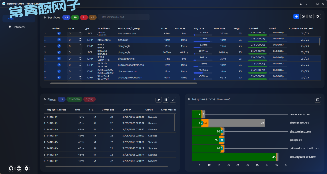Click the Order stepper for p0.freedns.controld.com
Screen dimensions: 327x174
coord(80,65)
